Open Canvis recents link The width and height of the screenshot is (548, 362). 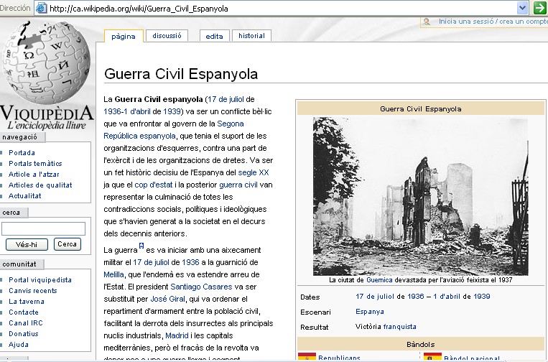point(33,291)
